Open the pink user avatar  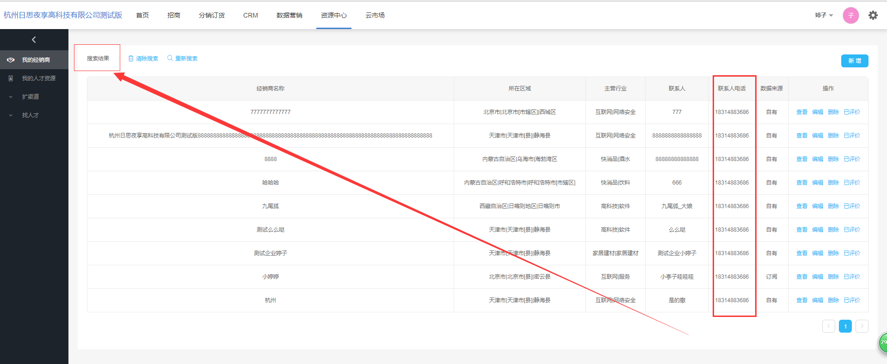pos(850,15)
